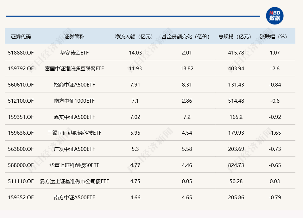
Task: Click the NBD数据 logo icon
Action: pos(275,16)
